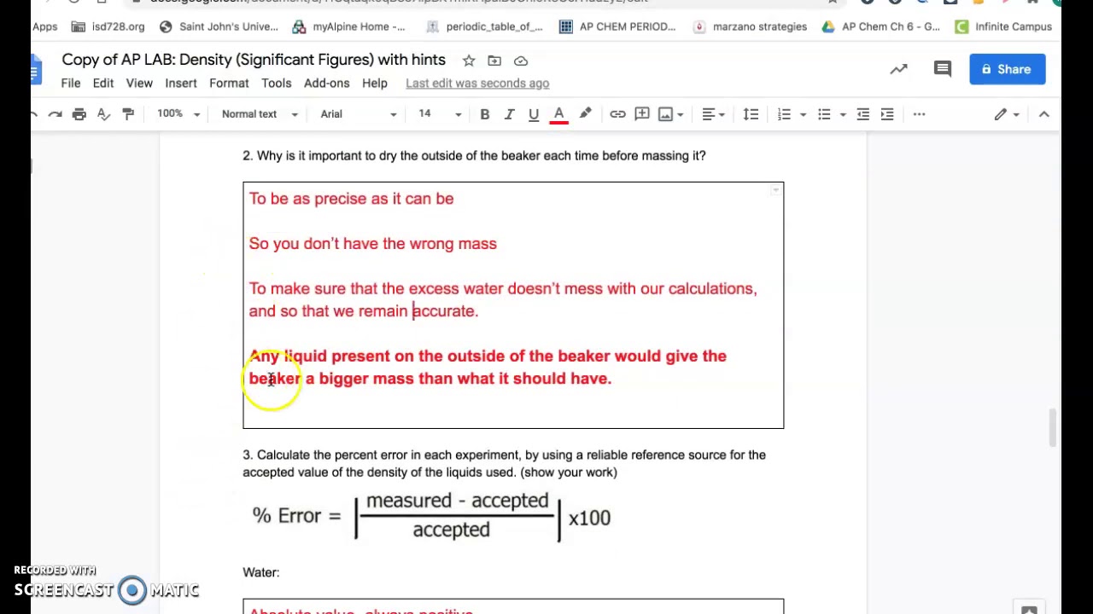
Task: Click the insert image icon
Action: pos(665,114)
